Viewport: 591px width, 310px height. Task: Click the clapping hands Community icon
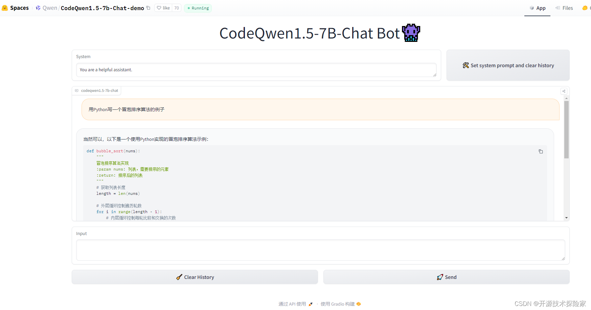tap(585, 7)
